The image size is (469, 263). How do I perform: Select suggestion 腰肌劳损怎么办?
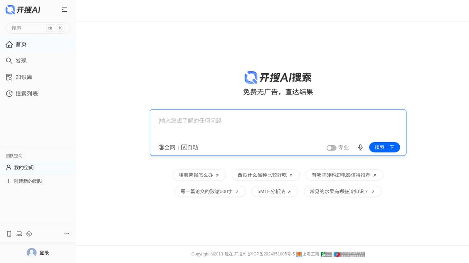coord(199,175)
